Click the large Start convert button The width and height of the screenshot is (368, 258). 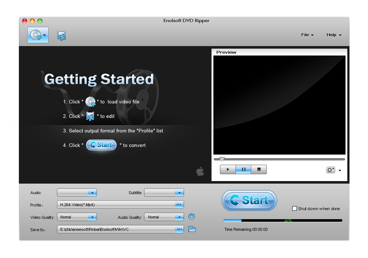tap(249, 200)
